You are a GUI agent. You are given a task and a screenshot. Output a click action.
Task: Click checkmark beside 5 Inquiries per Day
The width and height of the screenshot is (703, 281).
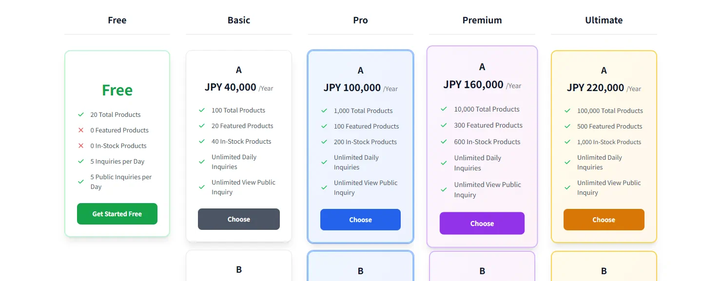click(x=81, y=161)
